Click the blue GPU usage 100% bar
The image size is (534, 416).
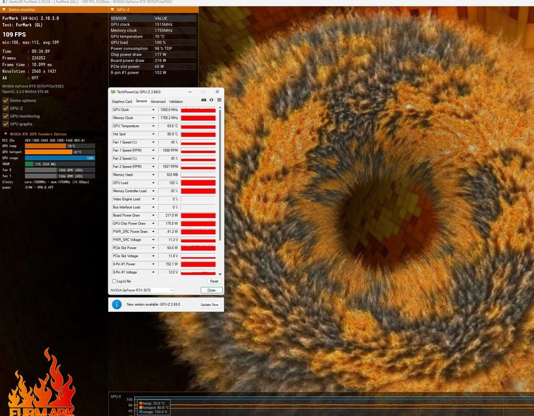(60, 158)
